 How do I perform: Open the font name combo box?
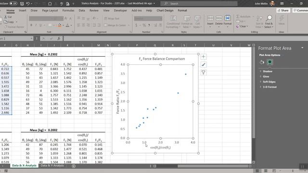click(x=40, y=18)
